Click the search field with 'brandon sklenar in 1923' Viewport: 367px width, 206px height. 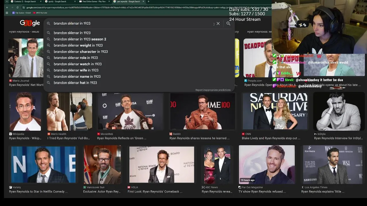[132, 23]
